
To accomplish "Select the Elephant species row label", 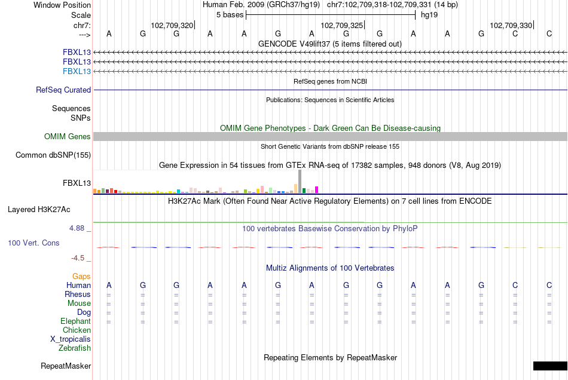I will 76,321.
